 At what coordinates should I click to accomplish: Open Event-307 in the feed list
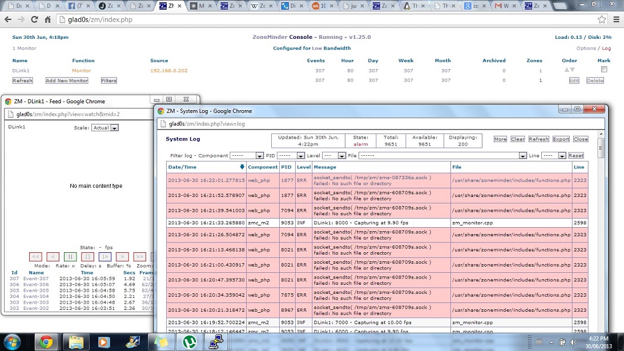tap(36, 279)
